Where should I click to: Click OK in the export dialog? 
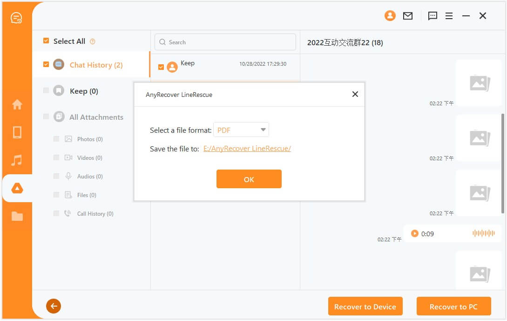pos(249,179)
